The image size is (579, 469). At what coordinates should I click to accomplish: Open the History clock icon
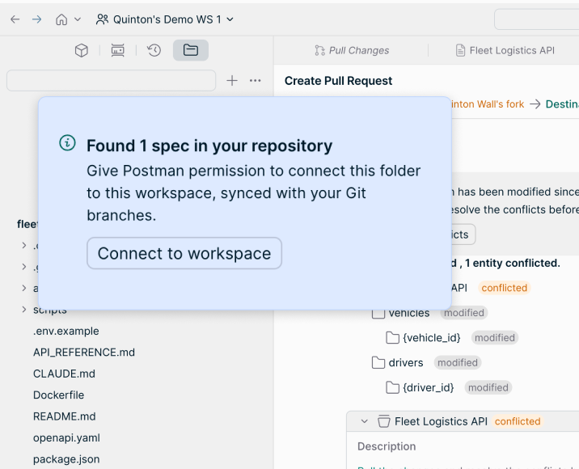(154, 50)
